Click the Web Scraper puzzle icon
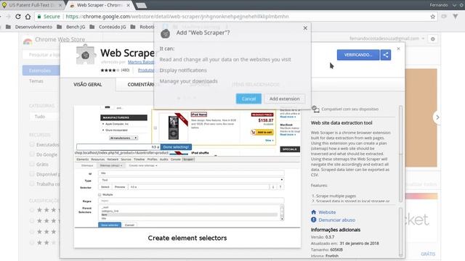Viewport: 465px width, 261px height. (86, 55)
